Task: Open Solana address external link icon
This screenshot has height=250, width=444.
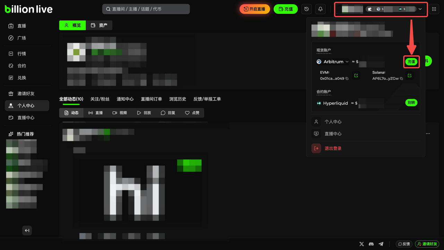Action: coord(410,75)
